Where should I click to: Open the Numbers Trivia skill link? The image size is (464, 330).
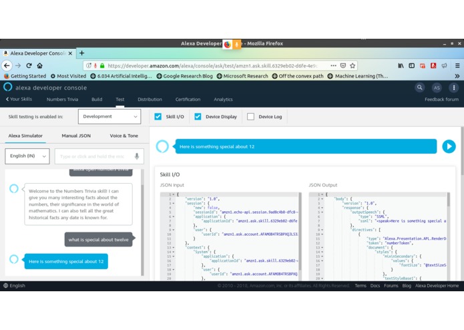tap(63, 100)
